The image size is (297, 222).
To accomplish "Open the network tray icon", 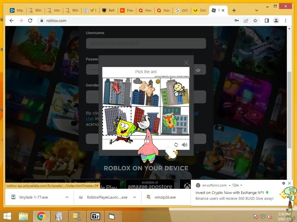I will point(263,217).
